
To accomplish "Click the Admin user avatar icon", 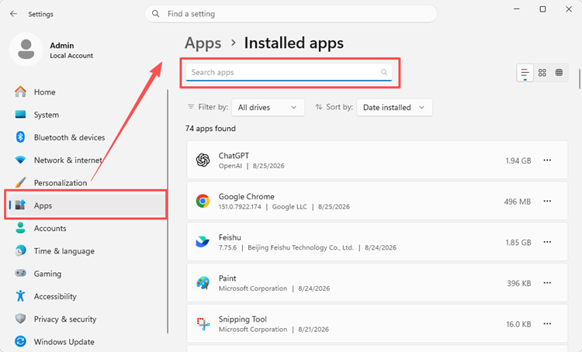I will [x=26, y=50].
